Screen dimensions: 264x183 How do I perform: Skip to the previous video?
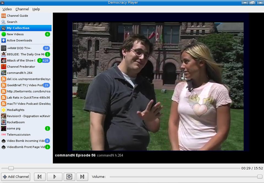(x=40, y=177)
